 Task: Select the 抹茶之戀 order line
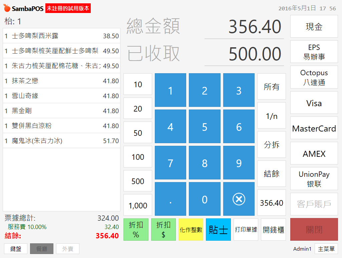pyautogui.click(x=61, y=81)
